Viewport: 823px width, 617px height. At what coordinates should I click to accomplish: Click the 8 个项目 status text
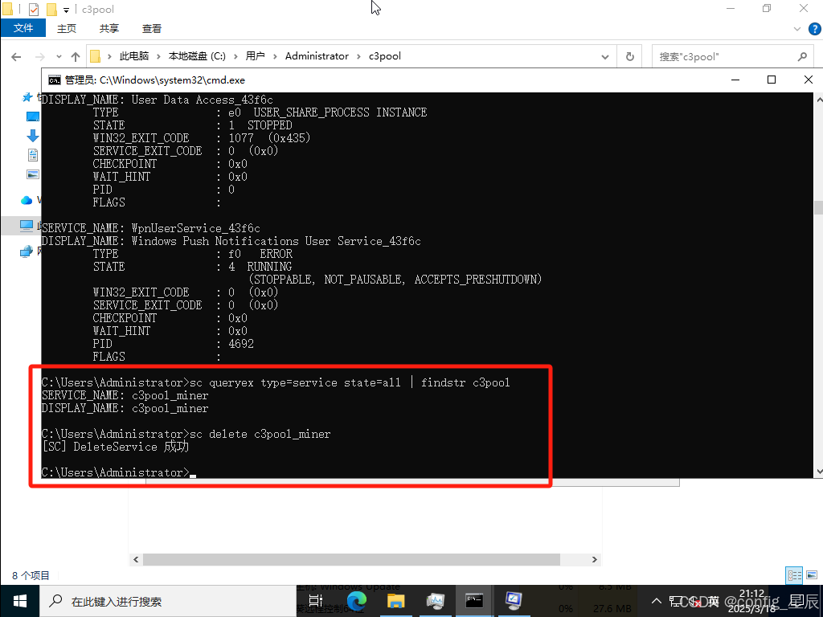coord(31,575)
